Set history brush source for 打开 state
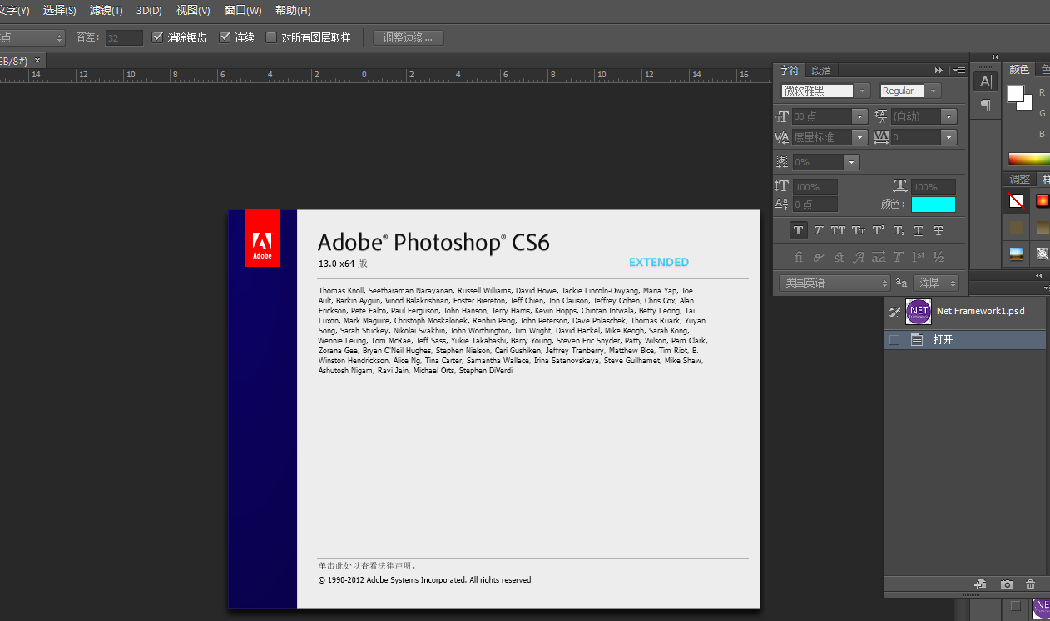The width and height of the screenshot is (1050, 621). [x=894, y=339]
